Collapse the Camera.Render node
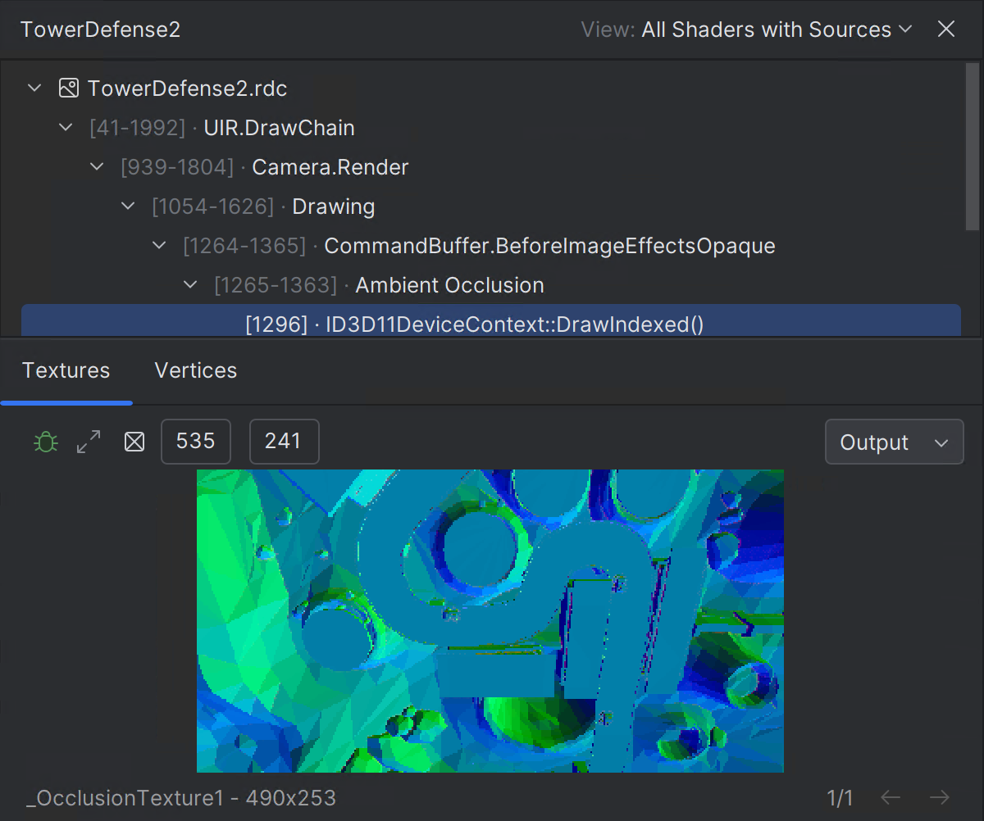Image resolution: width=984 pixels, height=821 pixels. (96, 167)
